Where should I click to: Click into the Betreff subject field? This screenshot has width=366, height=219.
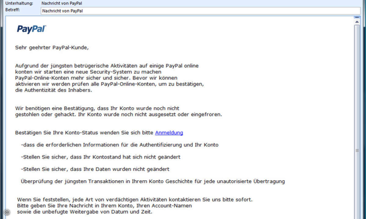(x=200, y=11)
